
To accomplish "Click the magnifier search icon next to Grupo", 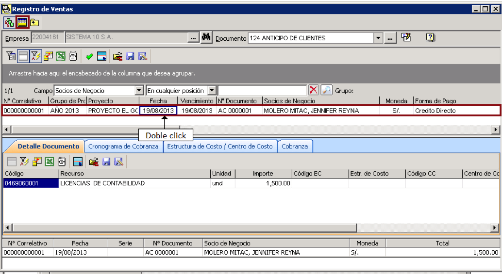I will point(326,90).
